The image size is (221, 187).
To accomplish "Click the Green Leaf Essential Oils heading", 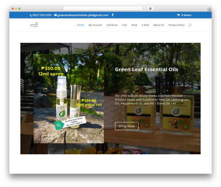I will point(147,69).
